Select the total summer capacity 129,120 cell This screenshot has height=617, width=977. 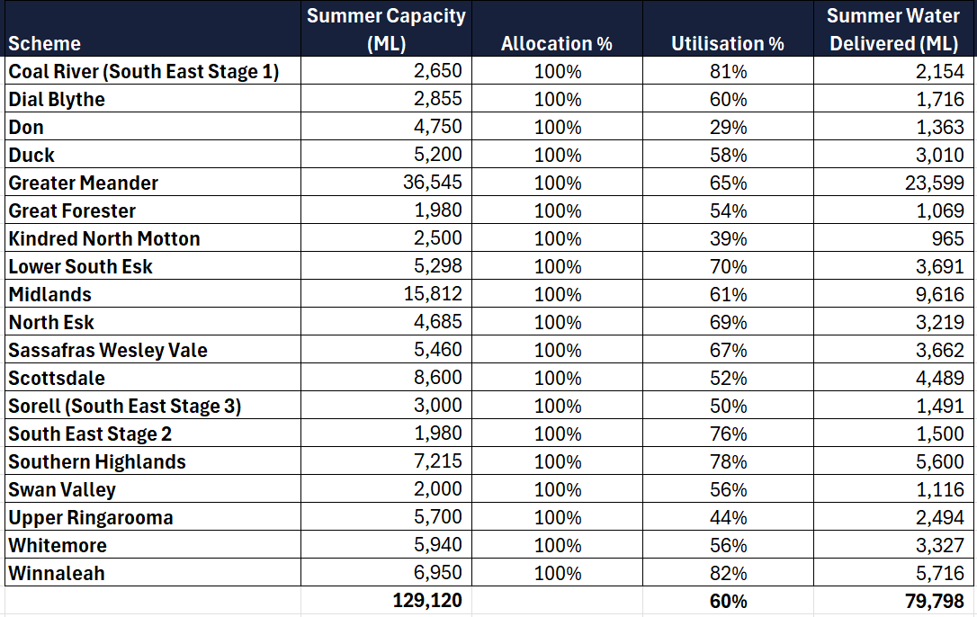(x=427, y=601)
